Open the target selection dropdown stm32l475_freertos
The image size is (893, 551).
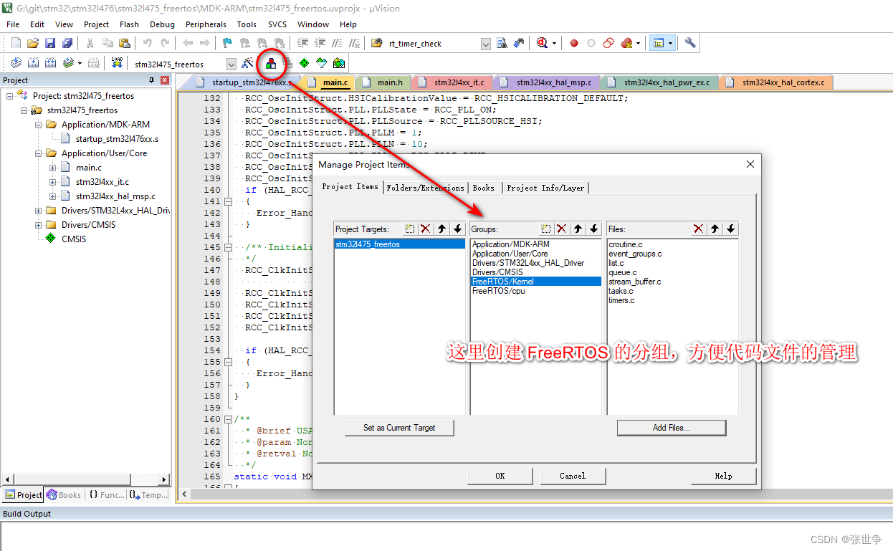[x=231, y=64]
